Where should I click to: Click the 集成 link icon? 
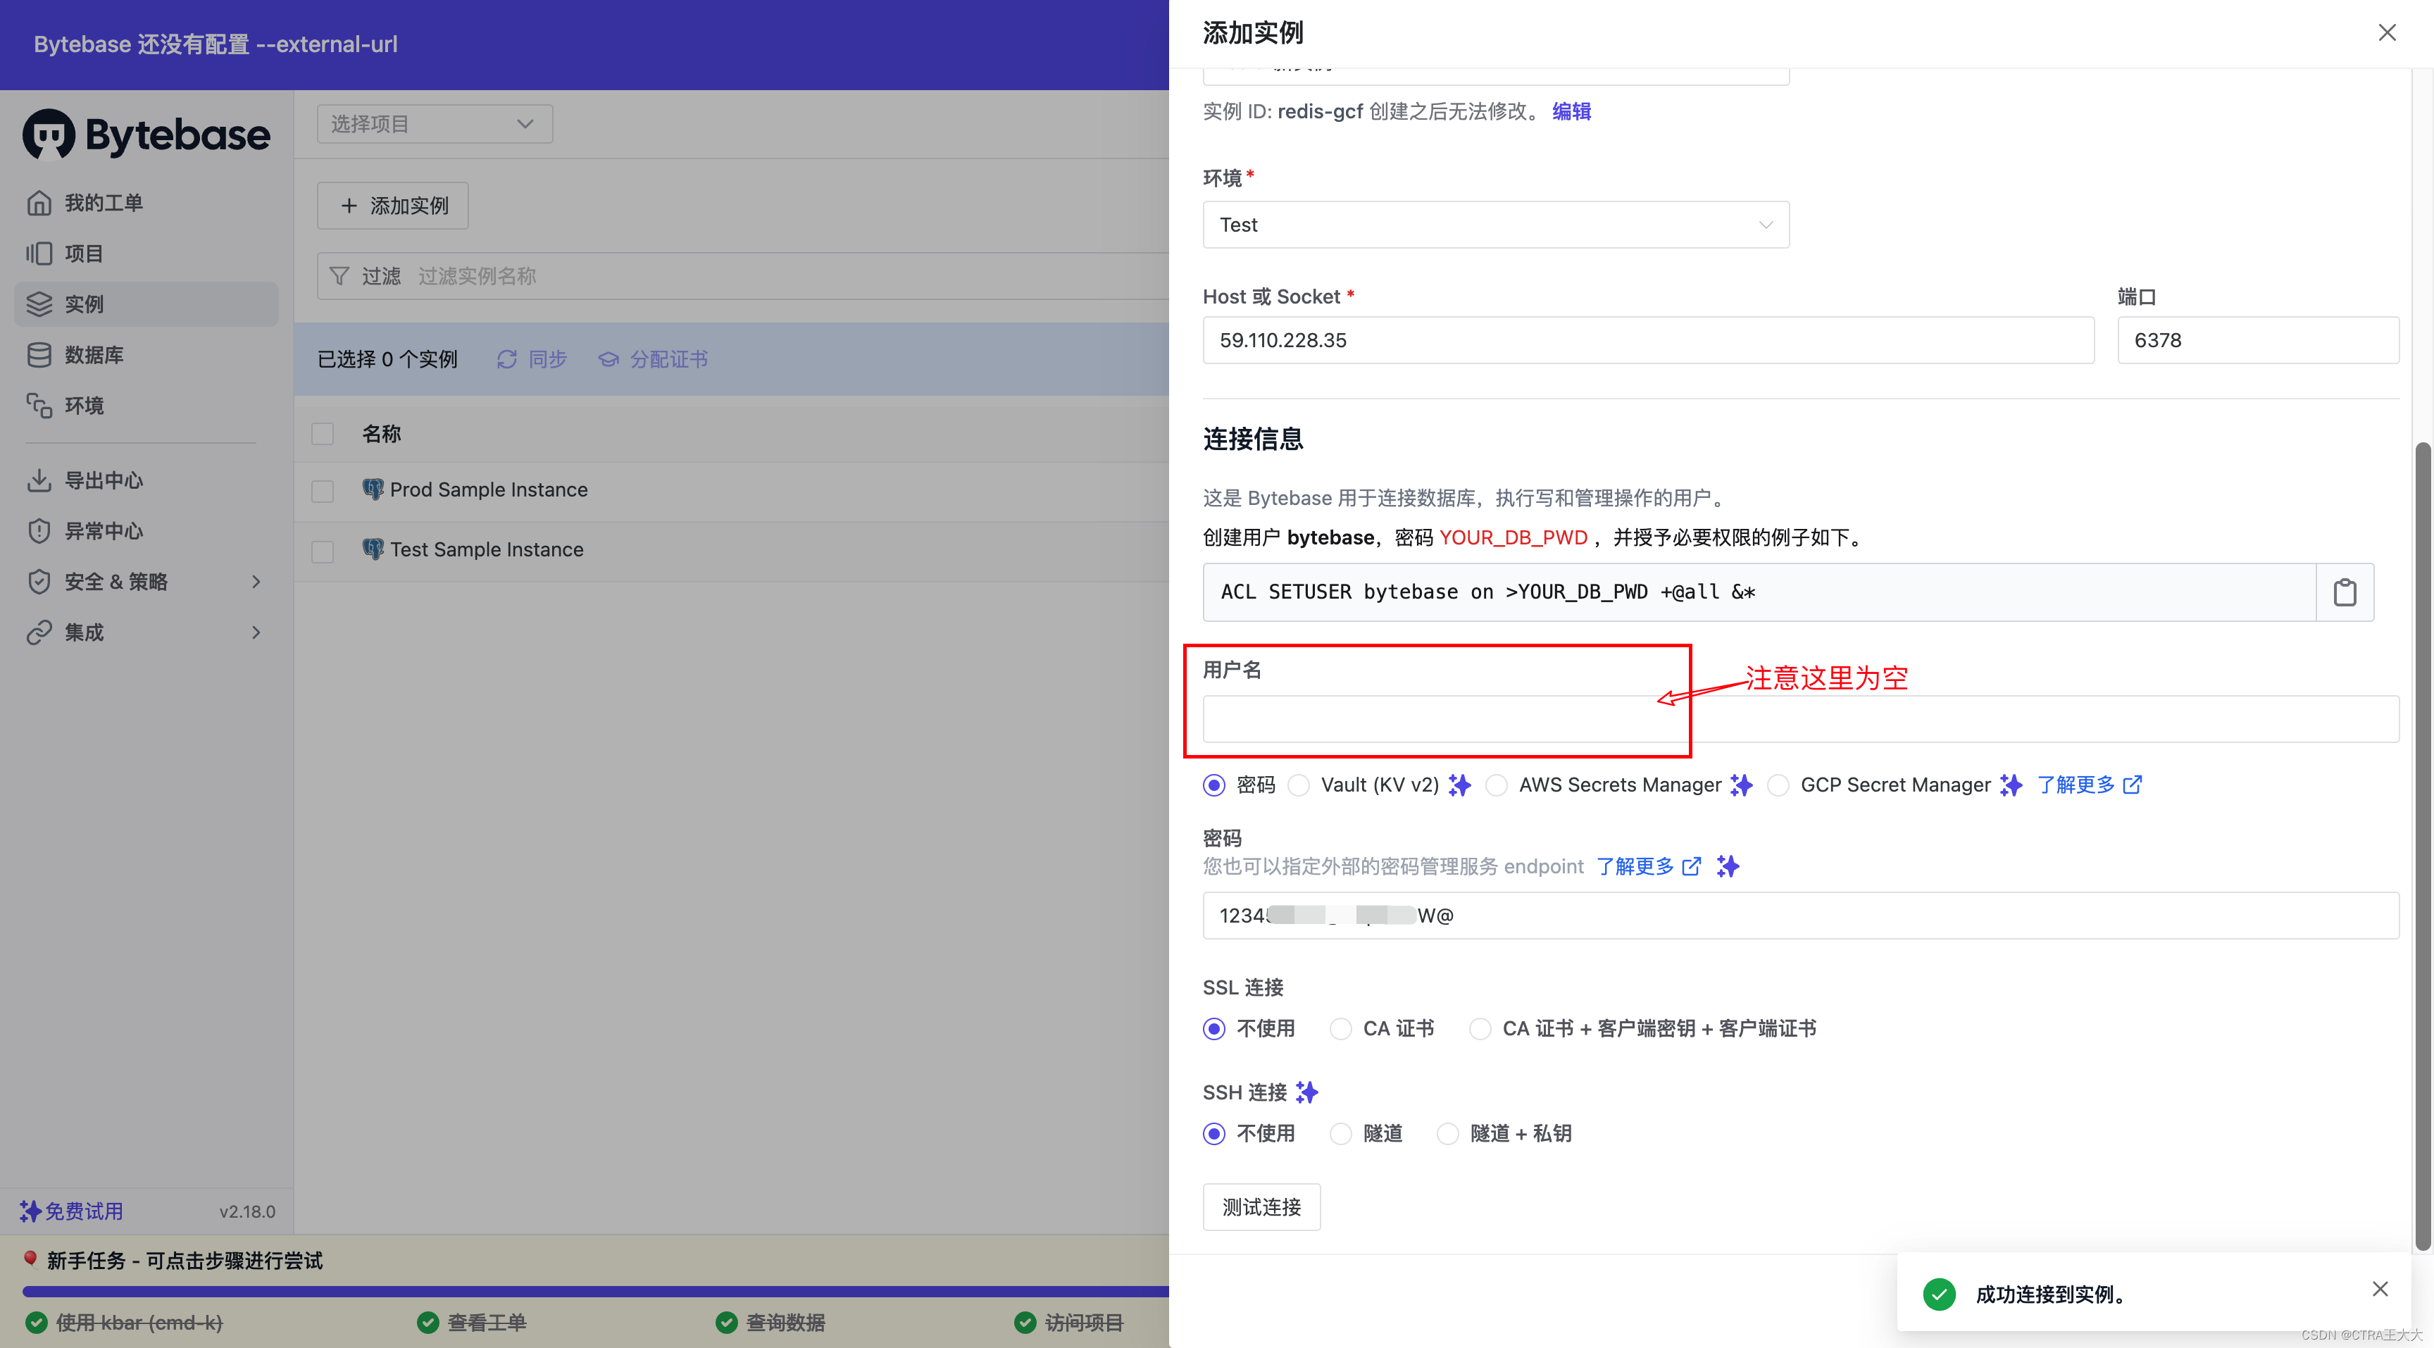(39, 632)
